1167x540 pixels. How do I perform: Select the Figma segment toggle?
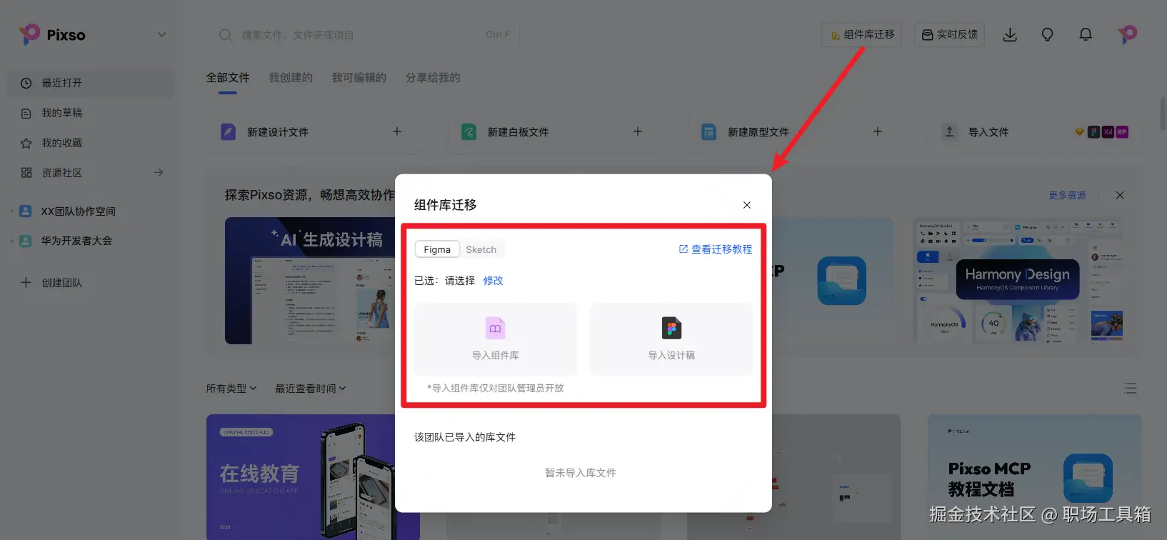pyautogui.click(x=437, y=249)
